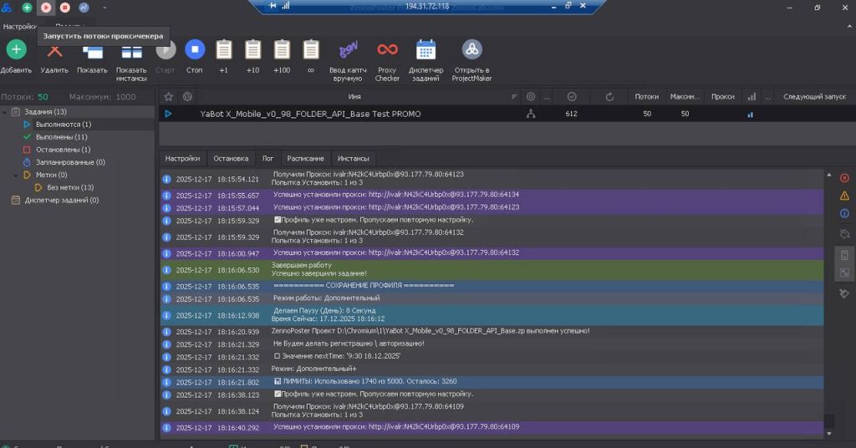The image size is (856, 448).
Task: Open filter dropdown next to Имя column
Action: 514,97
